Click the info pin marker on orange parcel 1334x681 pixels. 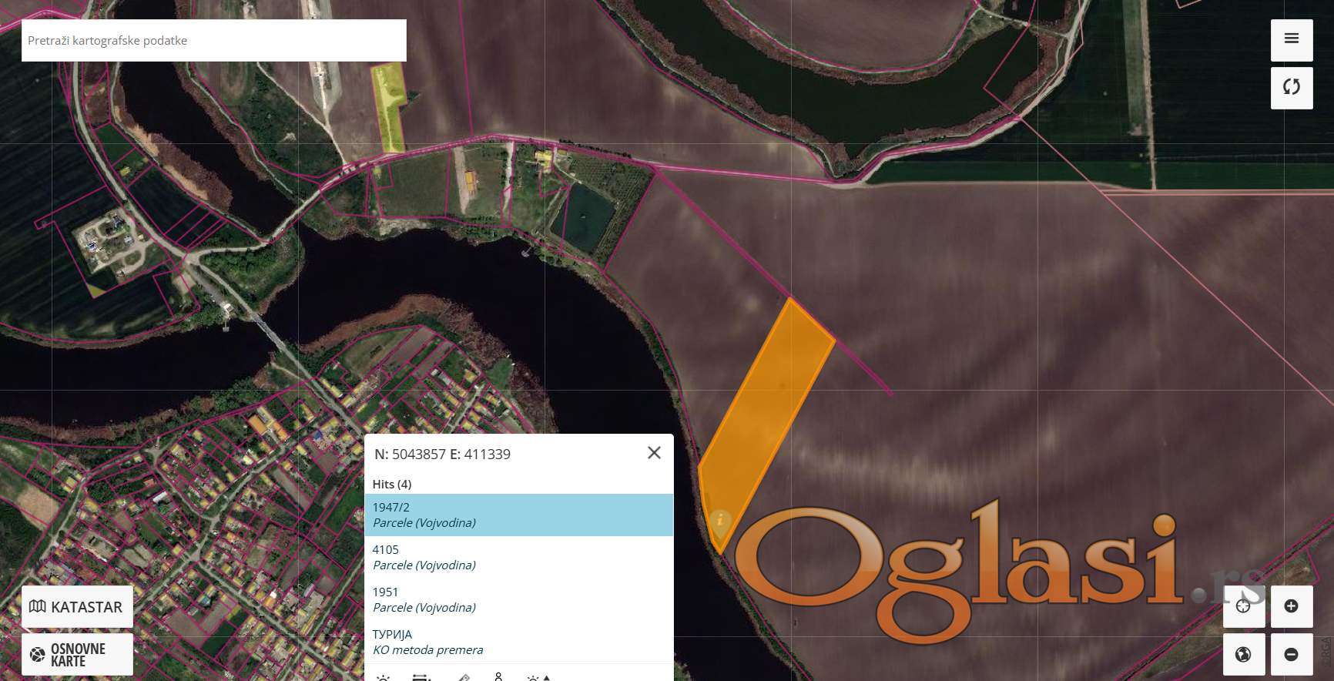point(719,521)
